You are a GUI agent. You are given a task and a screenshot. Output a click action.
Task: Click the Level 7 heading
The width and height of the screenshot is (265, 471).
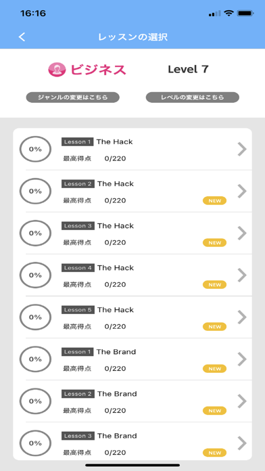188,70
